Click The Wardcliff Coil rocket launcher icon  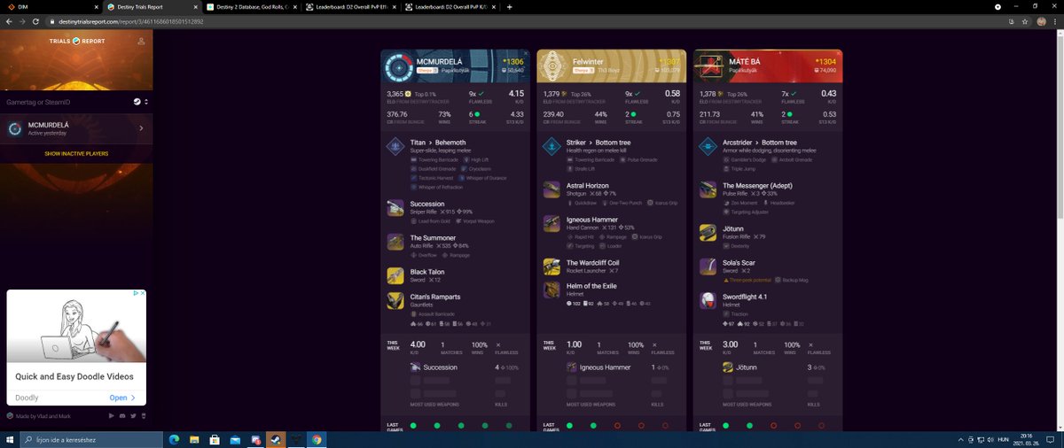(552, 266)
